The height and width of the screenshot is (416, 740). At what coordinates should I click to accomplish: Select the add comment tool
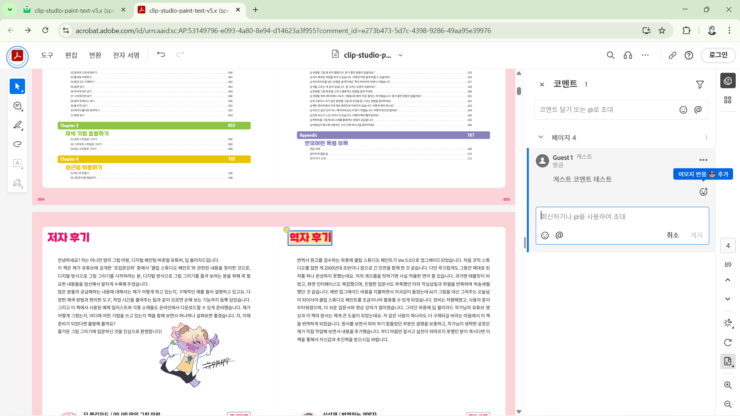[17, 106]
